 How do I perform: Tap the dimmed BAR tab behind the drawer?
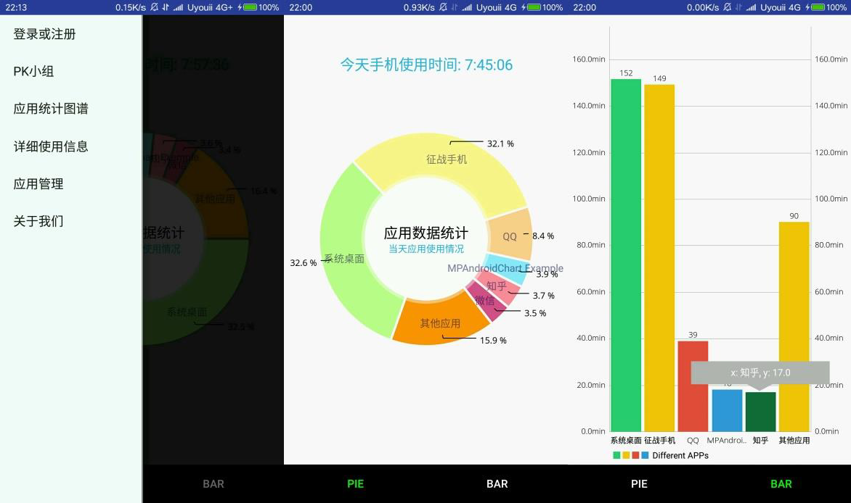coord(213,484)
